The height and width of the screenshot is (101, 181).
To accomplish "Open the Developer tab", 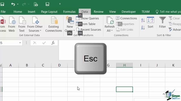I will click(129, 12).
